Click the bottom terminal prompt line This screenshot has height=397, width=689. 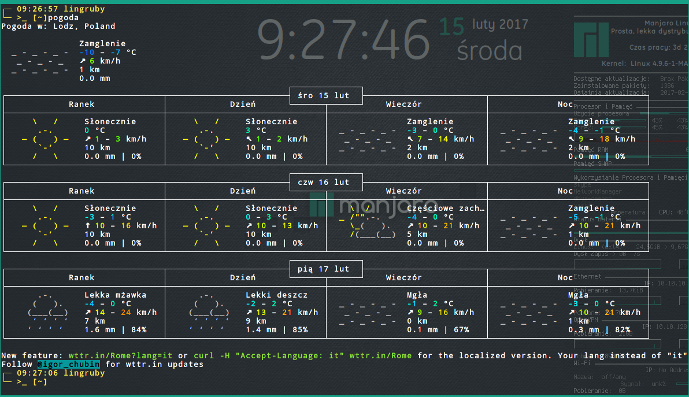32,382
